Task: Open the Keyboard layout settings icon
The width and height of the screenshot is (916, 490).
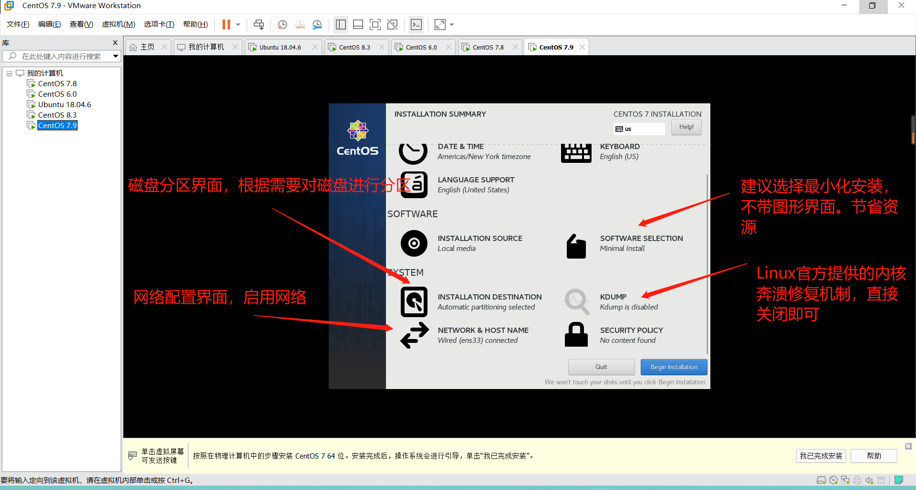Action: (576, 153)
